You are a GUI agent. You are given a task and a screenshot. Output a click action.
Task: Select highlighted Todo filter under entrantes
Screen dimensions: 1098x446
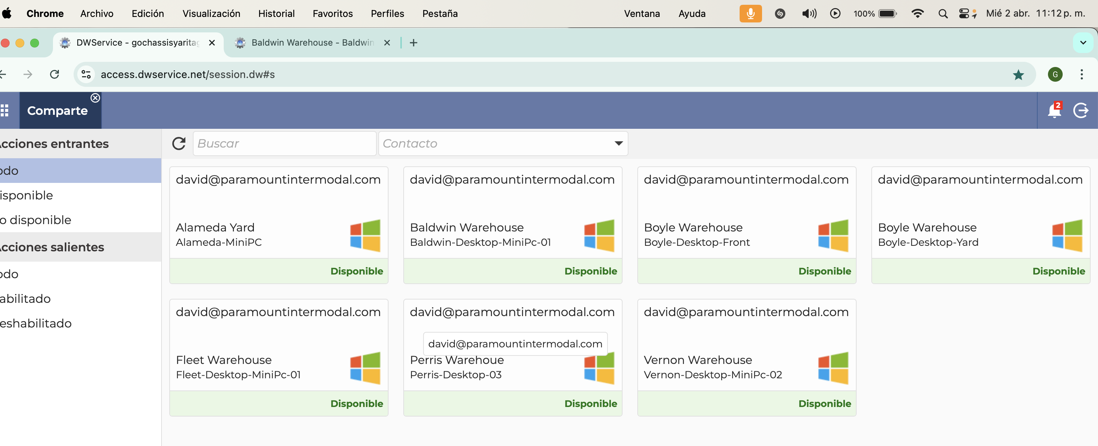point(81,170)
